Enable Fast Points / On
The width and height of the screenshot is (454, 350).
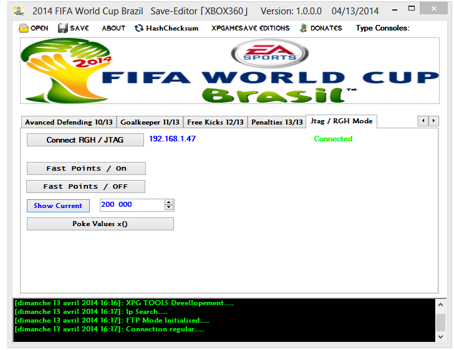click(86, 168)
